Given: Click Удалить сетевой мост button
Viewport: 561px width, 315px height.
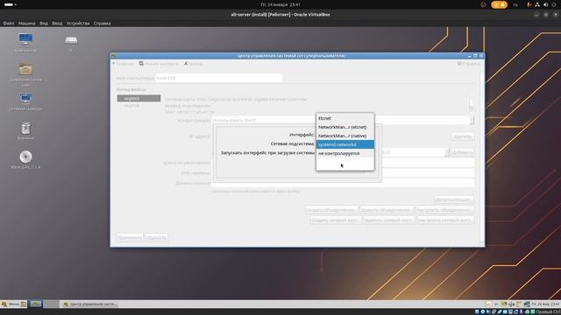Looking at the screenshot, I should pos(389,220).
